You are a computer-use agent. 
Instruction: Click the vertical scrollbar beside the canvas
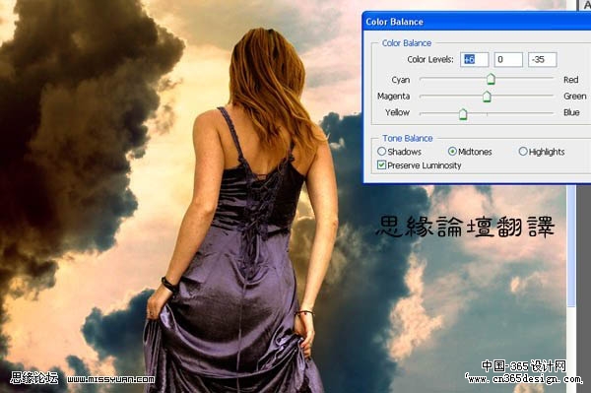tap(571, 245)
